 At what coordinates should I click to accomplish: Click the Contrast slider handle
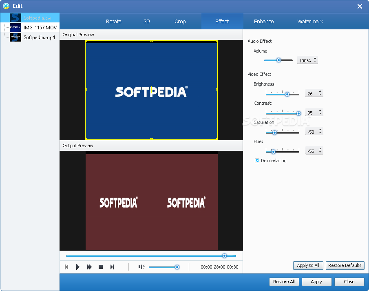tap(298, 113)
